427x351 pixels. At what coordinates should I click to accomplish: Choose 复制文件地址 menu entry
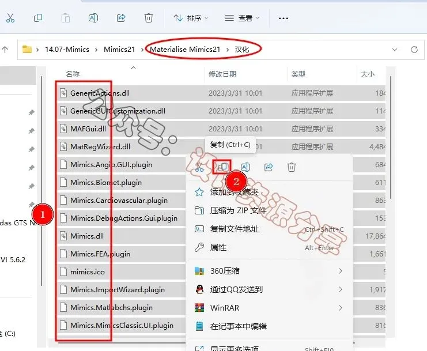[x=269, y=229]
